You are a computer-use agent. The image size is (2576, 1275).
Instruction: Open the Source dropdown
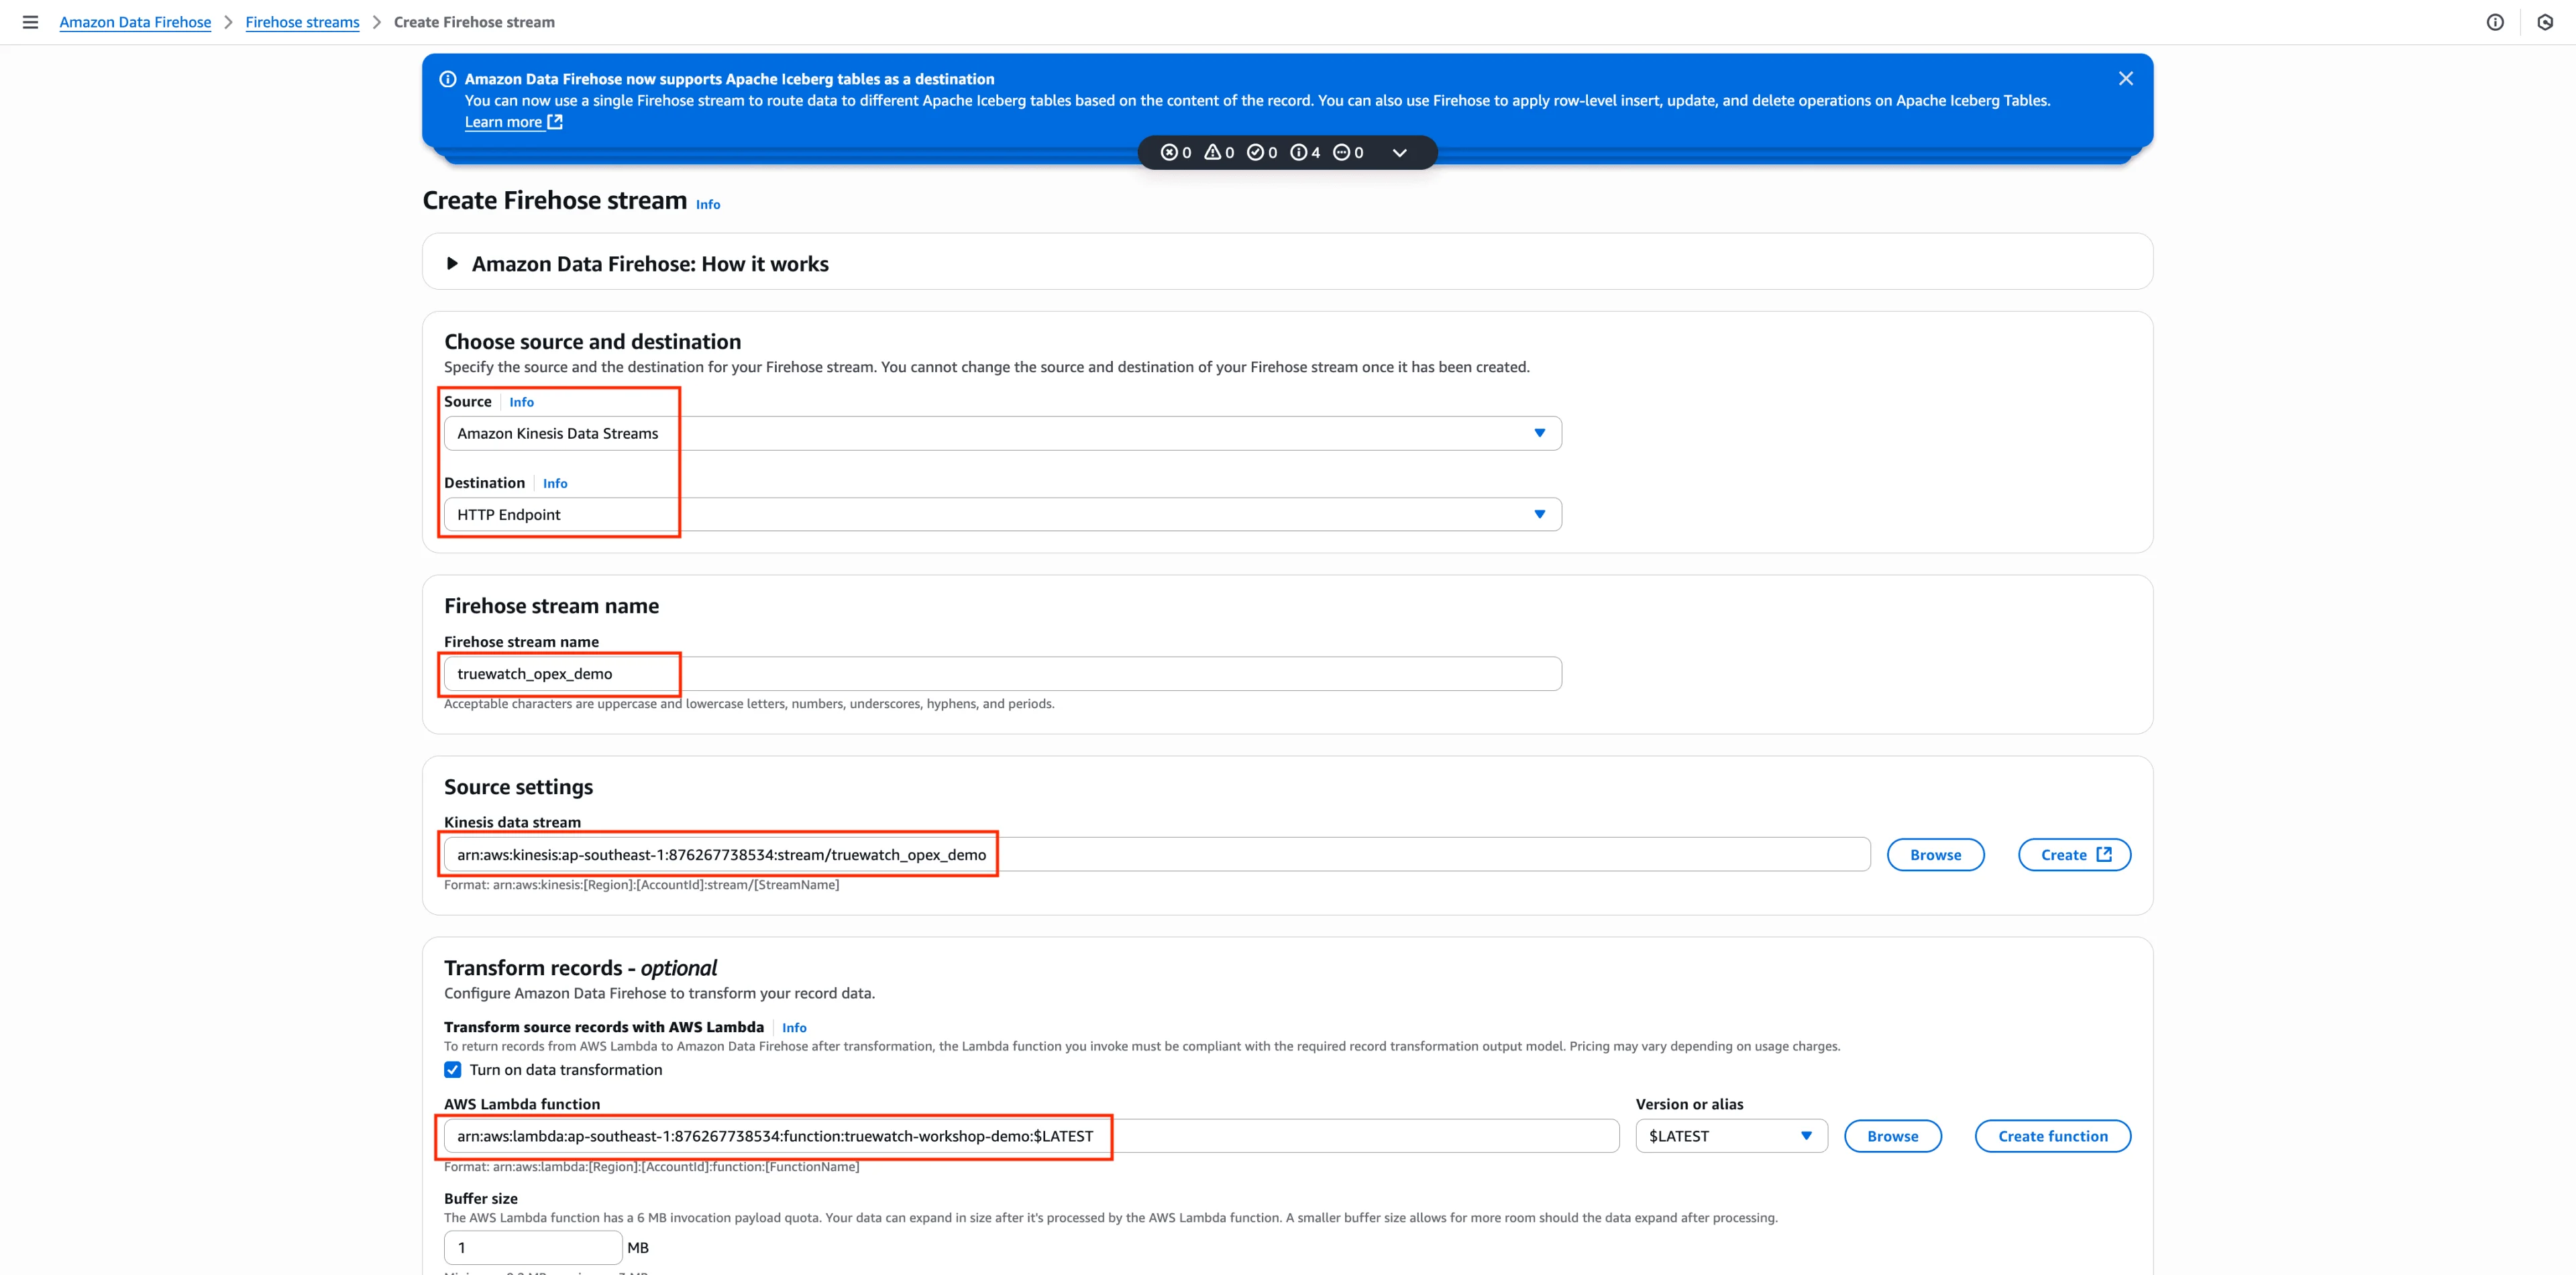[x=1002, y=434]
